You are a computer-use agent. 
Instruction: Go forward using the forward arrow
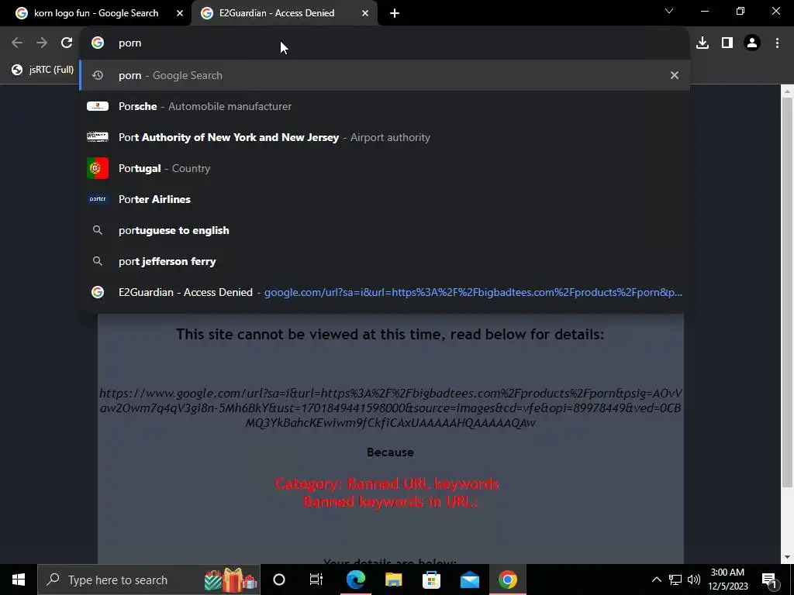coord(42,43)
